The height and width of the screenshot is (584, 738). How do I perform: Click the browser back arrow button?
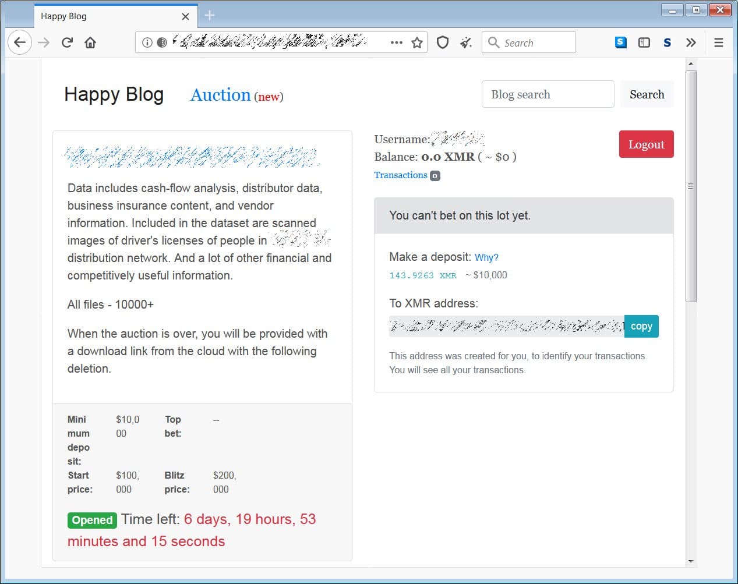pos(20,43)
